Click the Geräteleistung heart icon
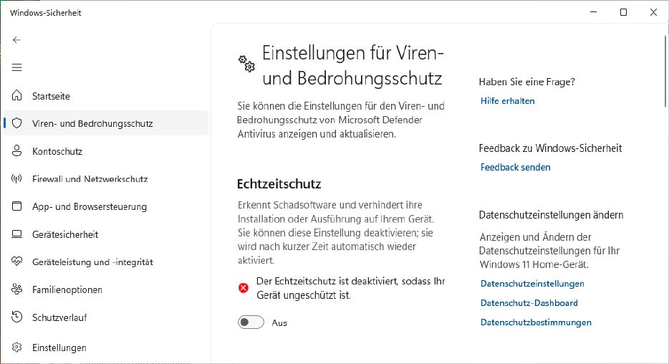This screenshot has height=364, width=669. 17,262
